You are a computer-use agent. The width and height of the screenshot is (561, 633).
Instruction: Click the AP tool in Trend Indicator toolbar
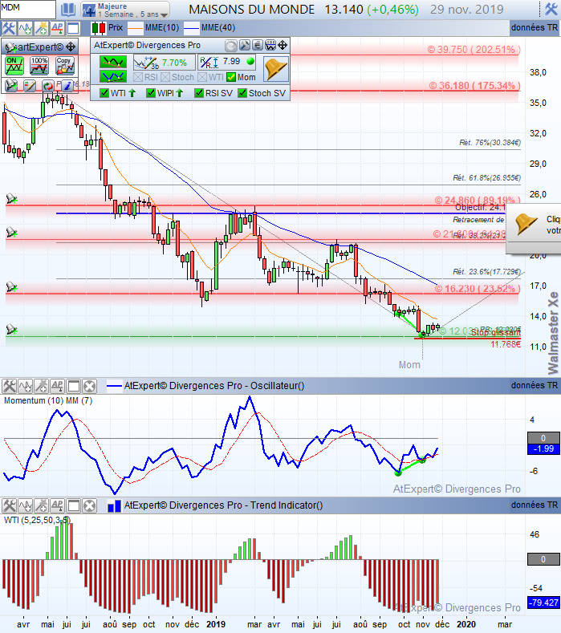pyautogui.click(x=57, y=505)
